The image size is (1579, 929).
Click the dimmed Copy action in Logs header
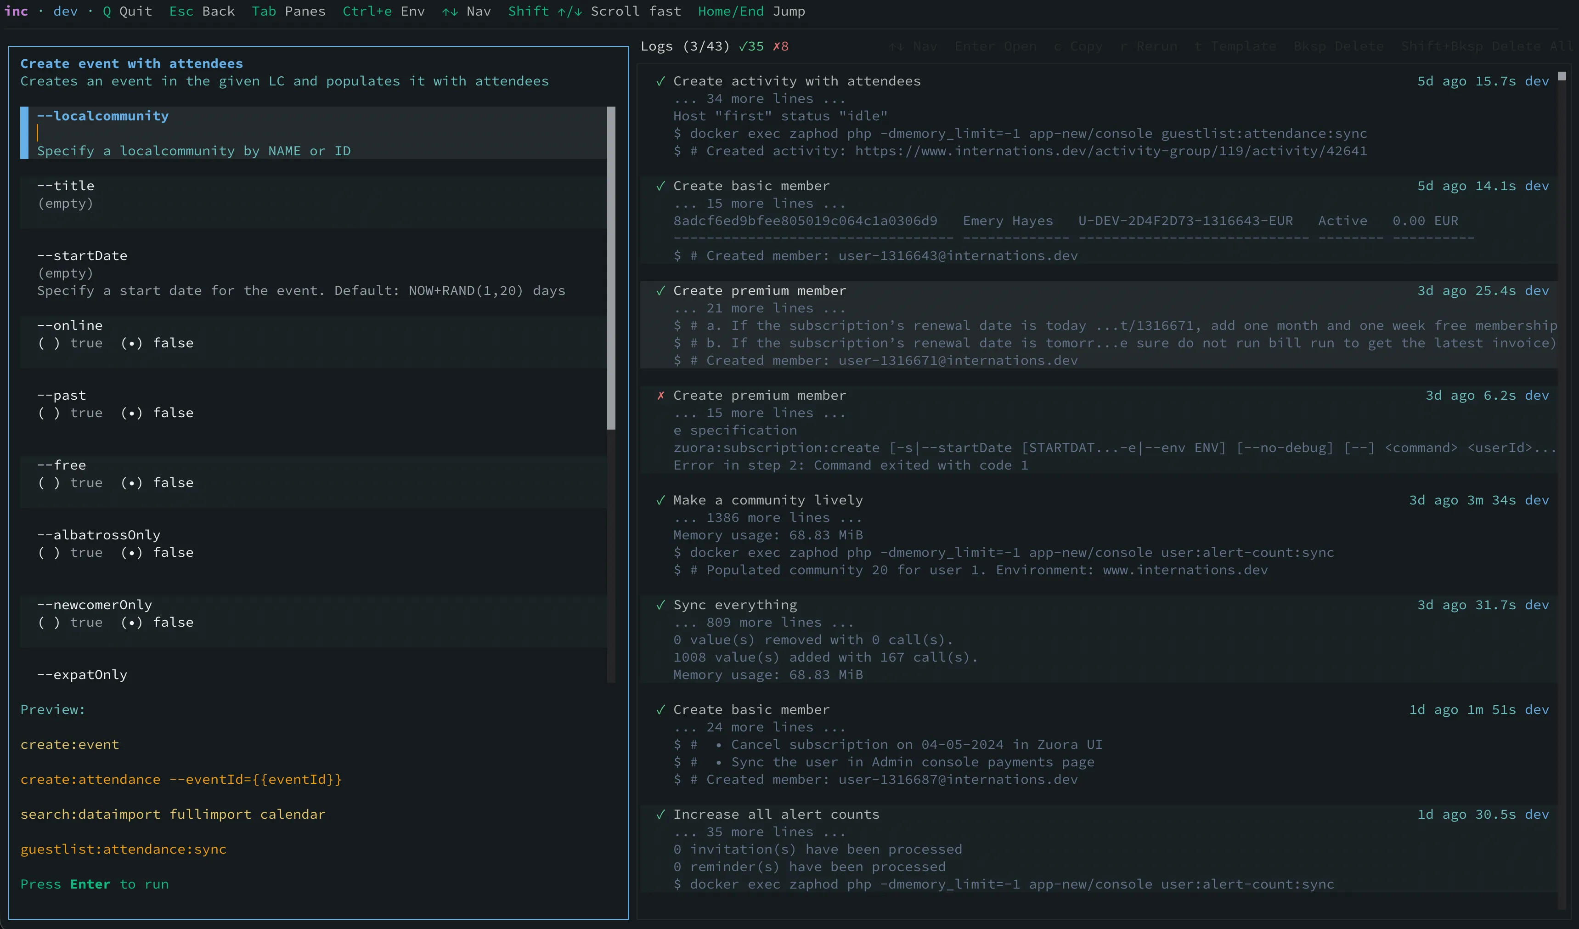point(1078,46)
